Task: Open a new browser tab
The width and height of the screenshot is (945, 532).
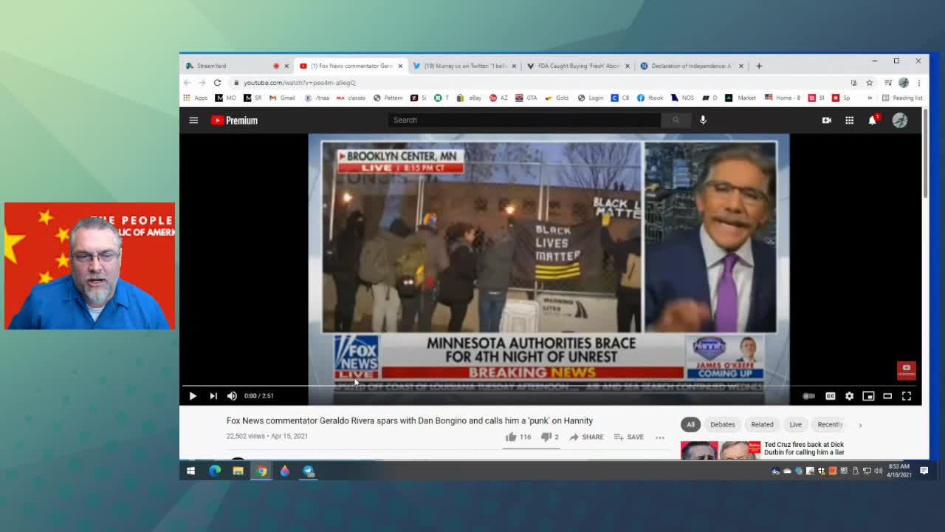Action: (758, 66)
